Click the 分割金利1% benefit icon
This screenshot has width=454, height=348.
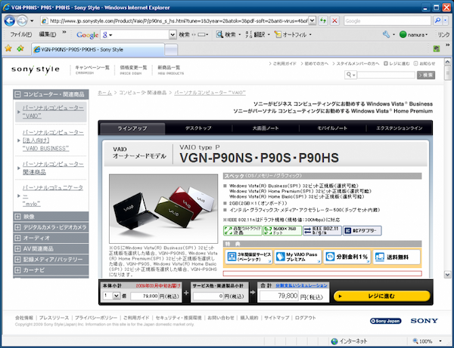click(347, 257)
